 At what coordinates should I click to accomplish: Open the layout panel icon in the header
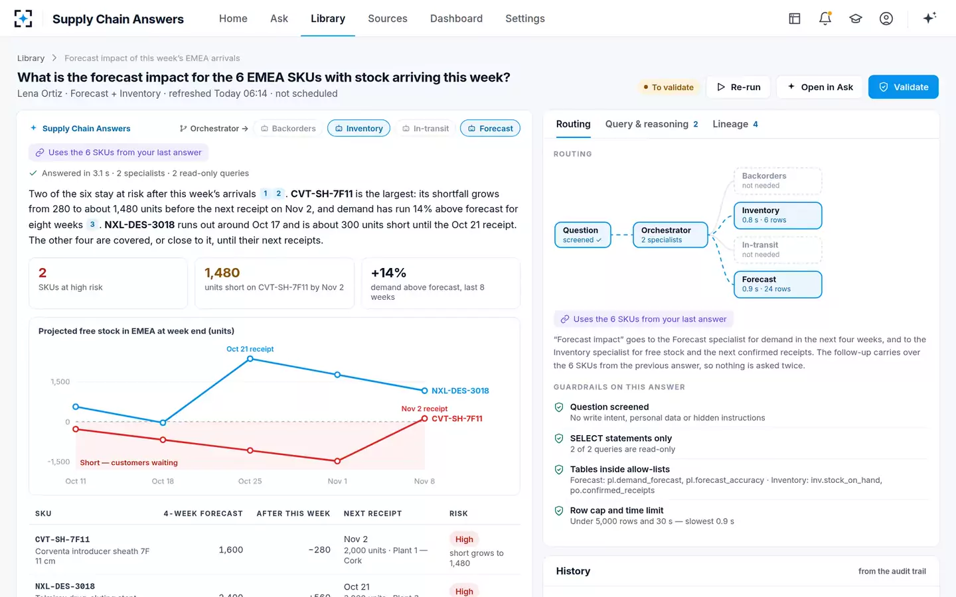click(795, 19)
